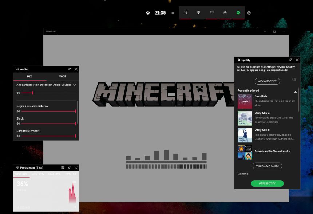313x214 pixels.
Task: Open the Spotify device picker icon
Action: click(x=294, y=80)
